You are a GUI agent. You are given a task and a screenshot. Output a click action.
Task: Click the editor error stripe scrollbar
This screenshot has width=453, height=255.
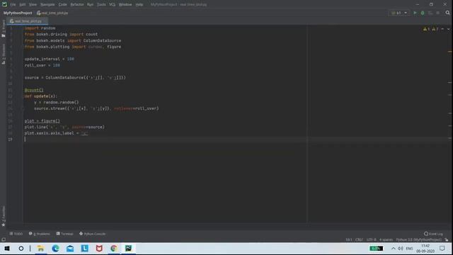pos(450,125)
